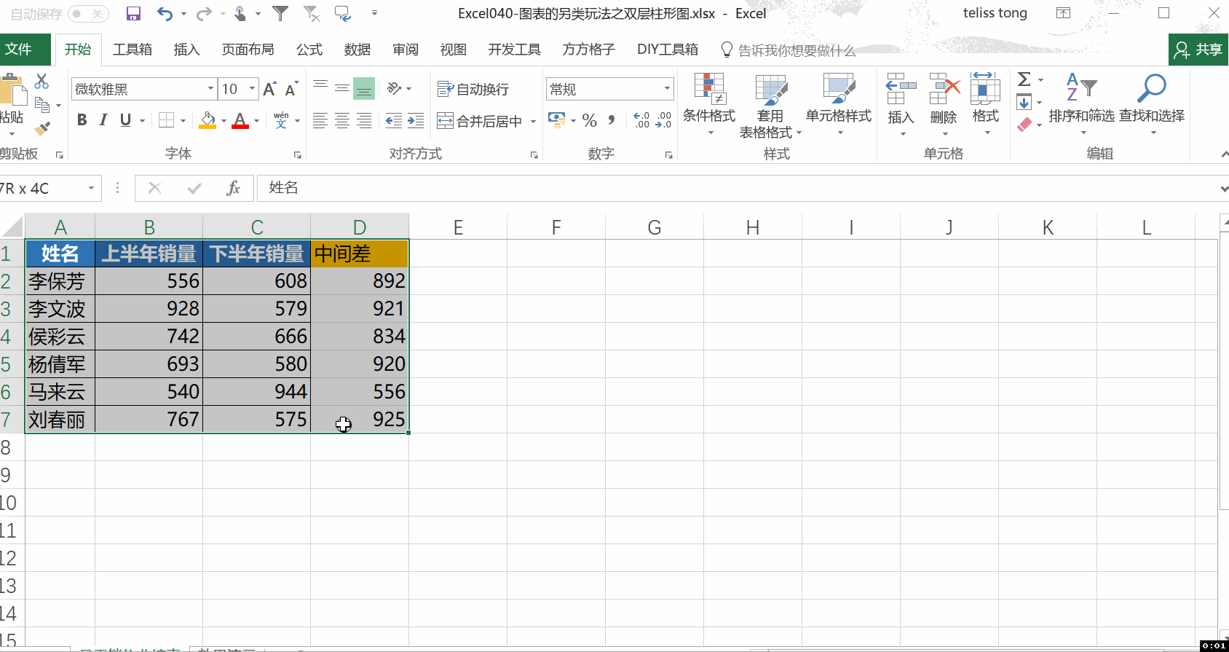Open the Sort and Filter (排序和筛选) button
This screenshot has width=1229, height=652.
(1081, 104)
